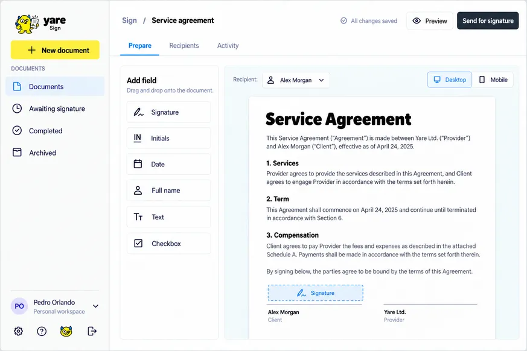Open the Alex Morgan recipient dropdown
This screenshot has width=527, height=351.
click(296, 80)
